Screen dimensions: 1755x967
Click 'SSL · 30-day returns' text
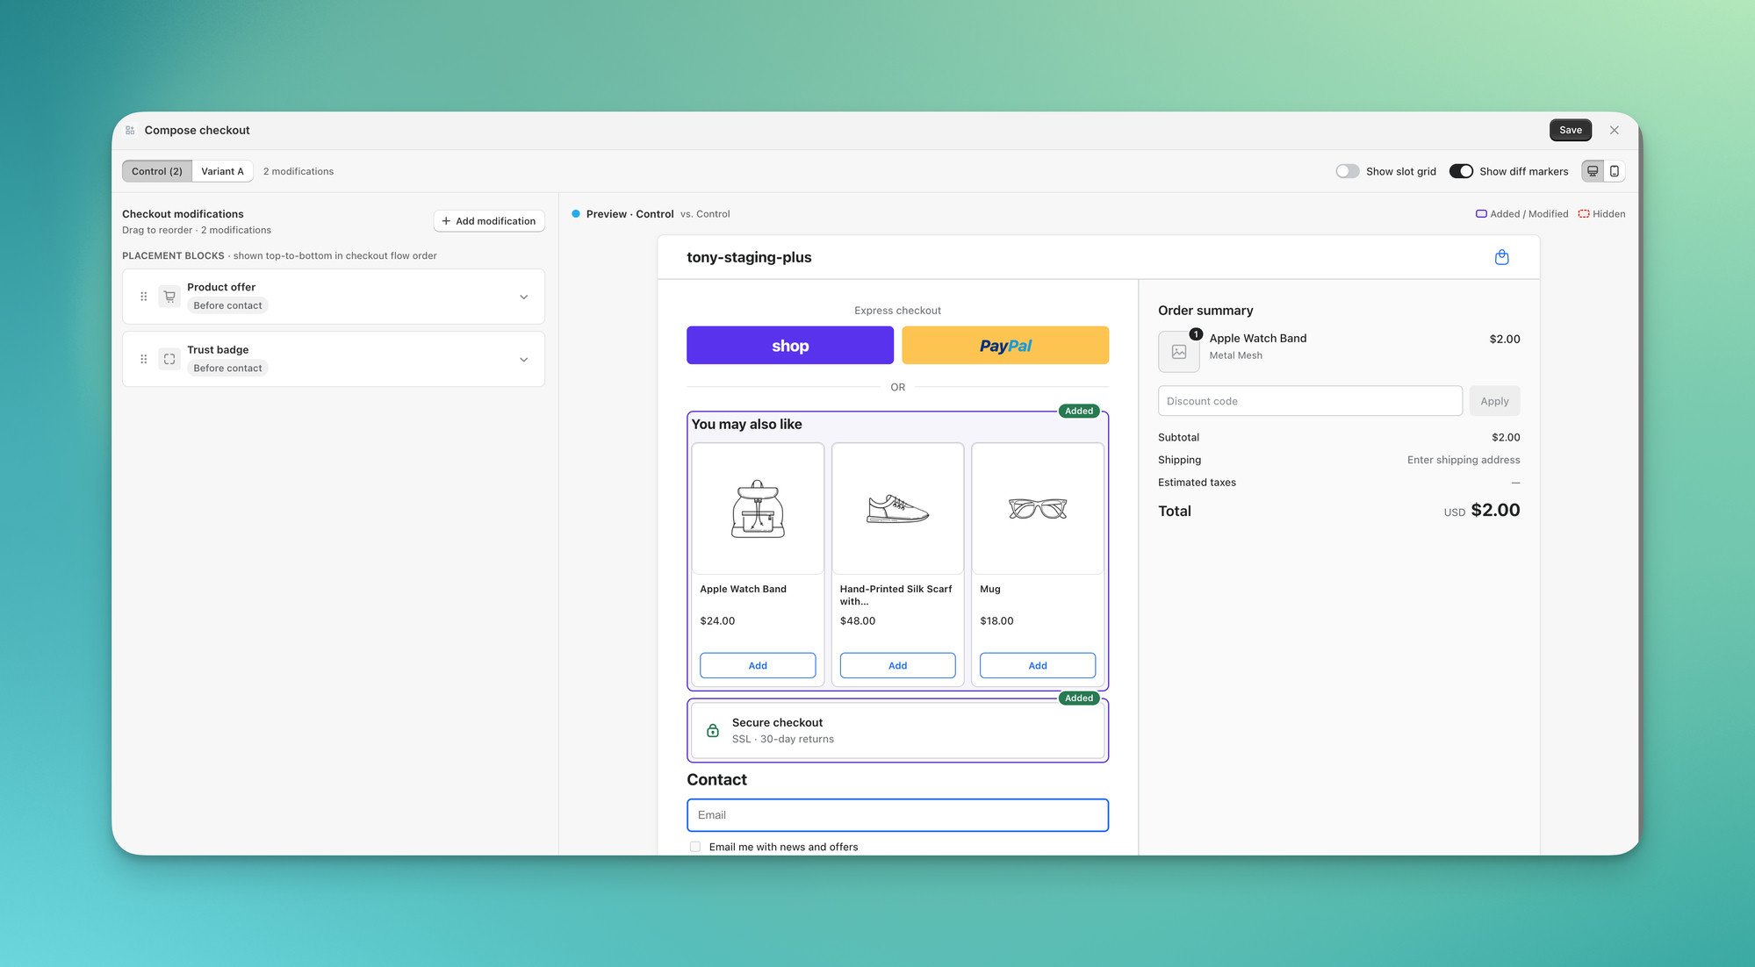click(783, 739)
